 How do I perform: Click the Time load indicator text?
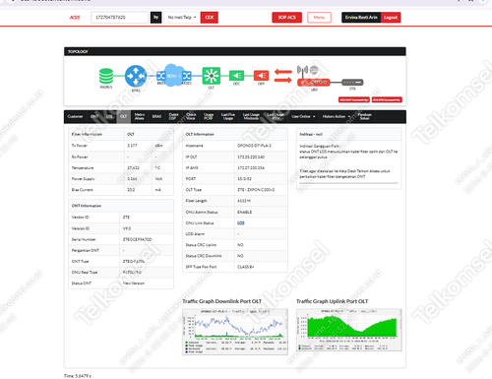pyautogui.click(x=78, y=376)
